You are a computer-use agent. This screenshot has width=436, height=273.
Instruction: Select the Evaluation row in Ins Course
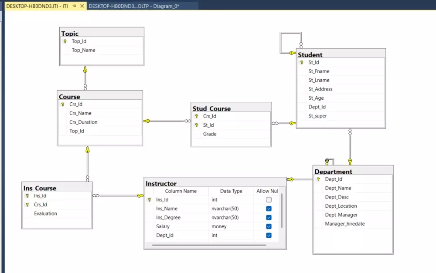click(x=45, y=213)
